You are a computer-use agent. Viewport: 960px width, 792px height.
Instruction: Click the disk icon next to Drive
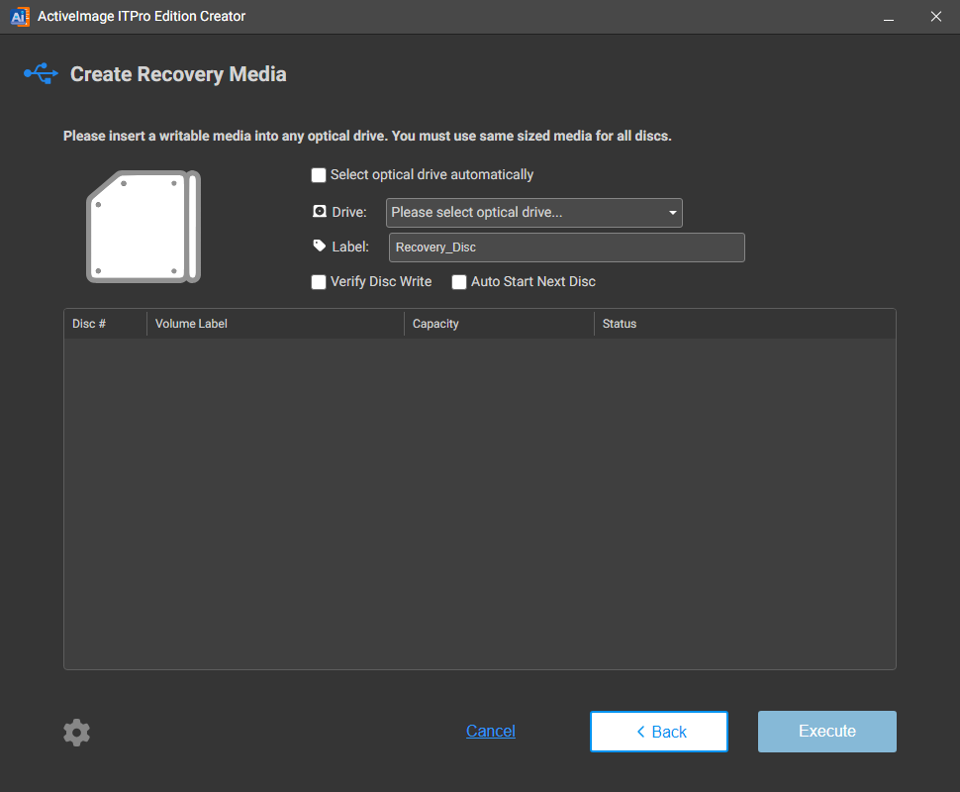point(320,212)
